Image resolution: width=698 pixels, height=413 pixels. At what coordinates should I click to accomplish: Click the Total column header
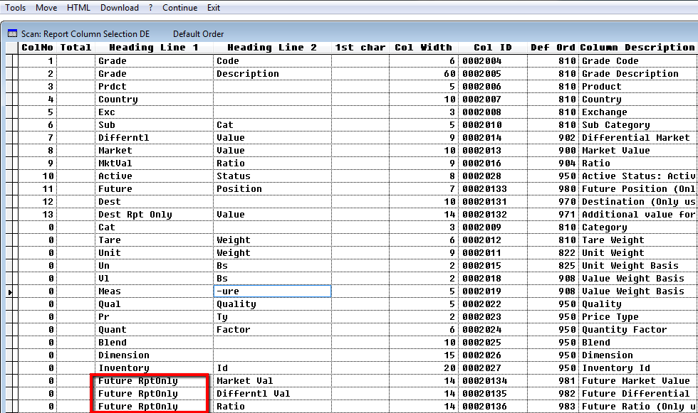point(75,48)
